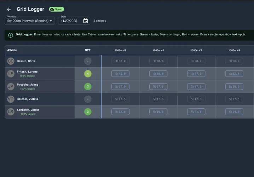The width and height of the screenshot is (254, 177).
Task: Click the back arrow icon
Action: pos(9,9)
